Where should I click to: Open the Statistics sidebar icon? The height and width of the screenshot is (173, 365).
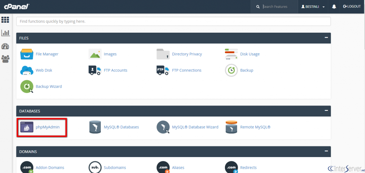5,33
